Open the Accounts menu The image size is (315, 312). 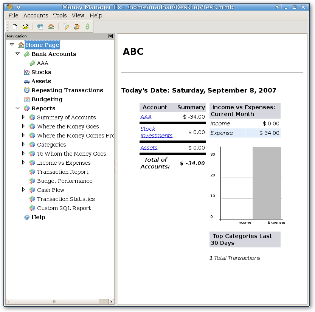tap(36, 15)
